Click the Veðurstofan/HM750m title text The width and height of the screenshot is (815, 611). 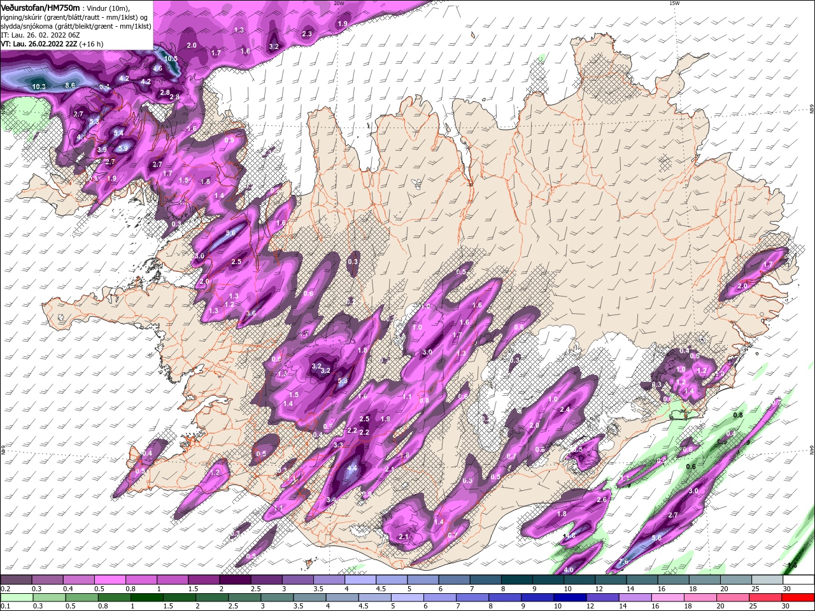pyautogui.click(x=40, y=8)
